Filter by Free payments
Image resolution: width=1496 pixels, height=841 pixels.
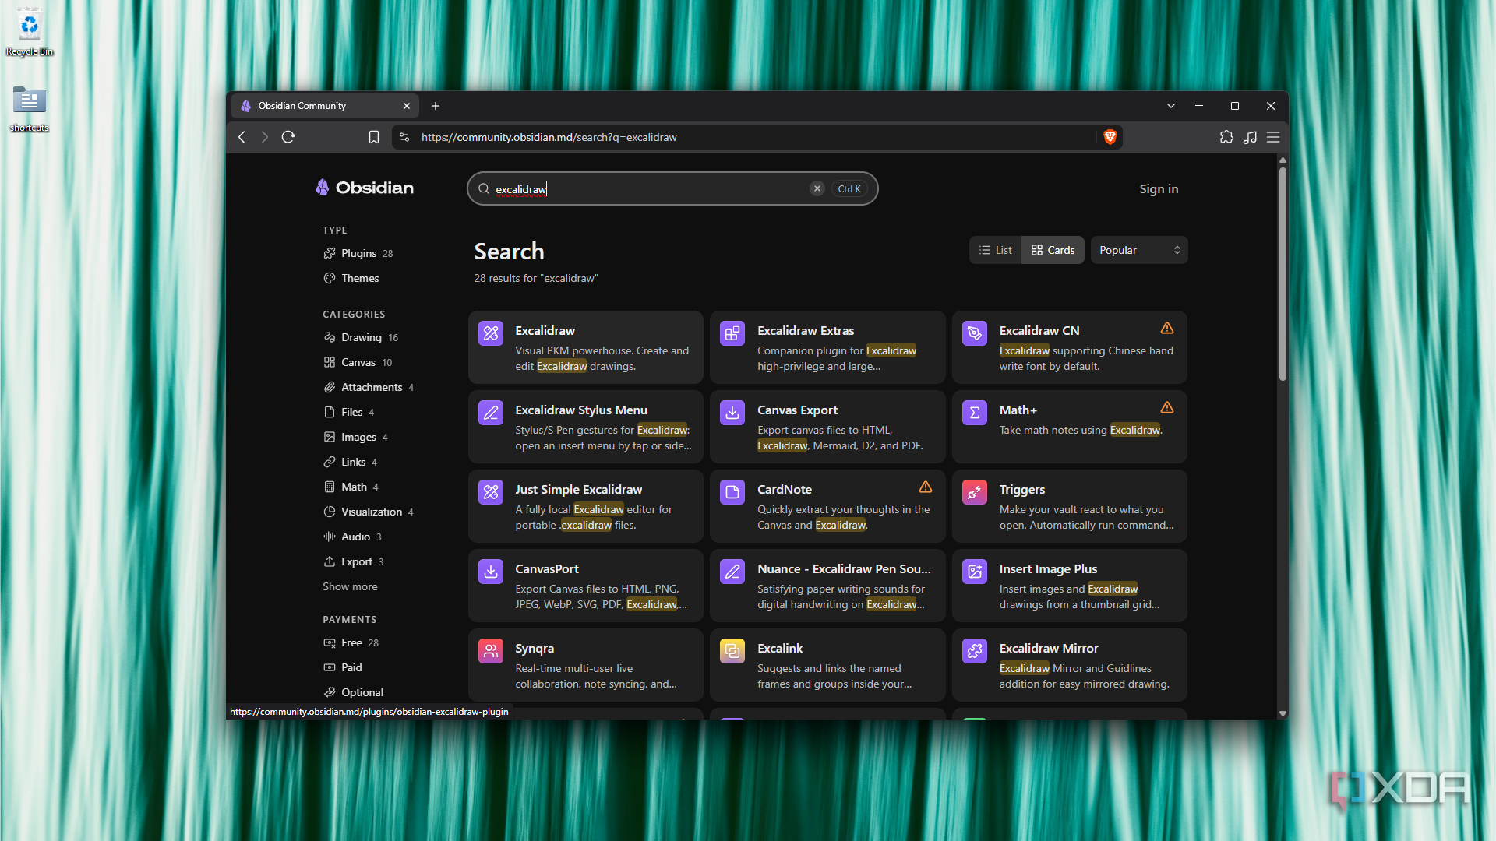(x=351, y=642)
